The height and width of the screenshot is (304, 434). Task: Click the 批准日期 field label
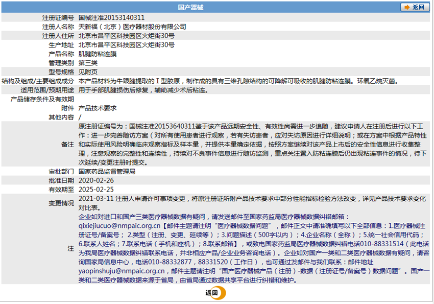tap(61, 180)
